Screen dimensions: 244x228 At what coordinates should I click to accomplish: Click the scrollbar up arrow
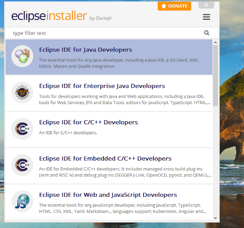pyautogui.click(x=215, y=42)
